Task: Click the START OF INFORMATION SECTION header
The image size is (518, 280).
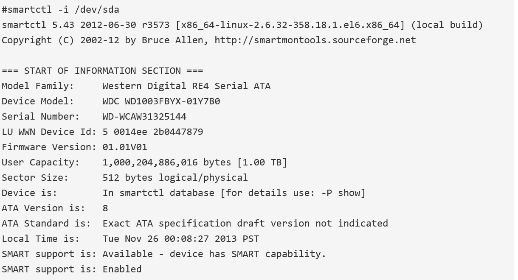Action: [102, 71]
